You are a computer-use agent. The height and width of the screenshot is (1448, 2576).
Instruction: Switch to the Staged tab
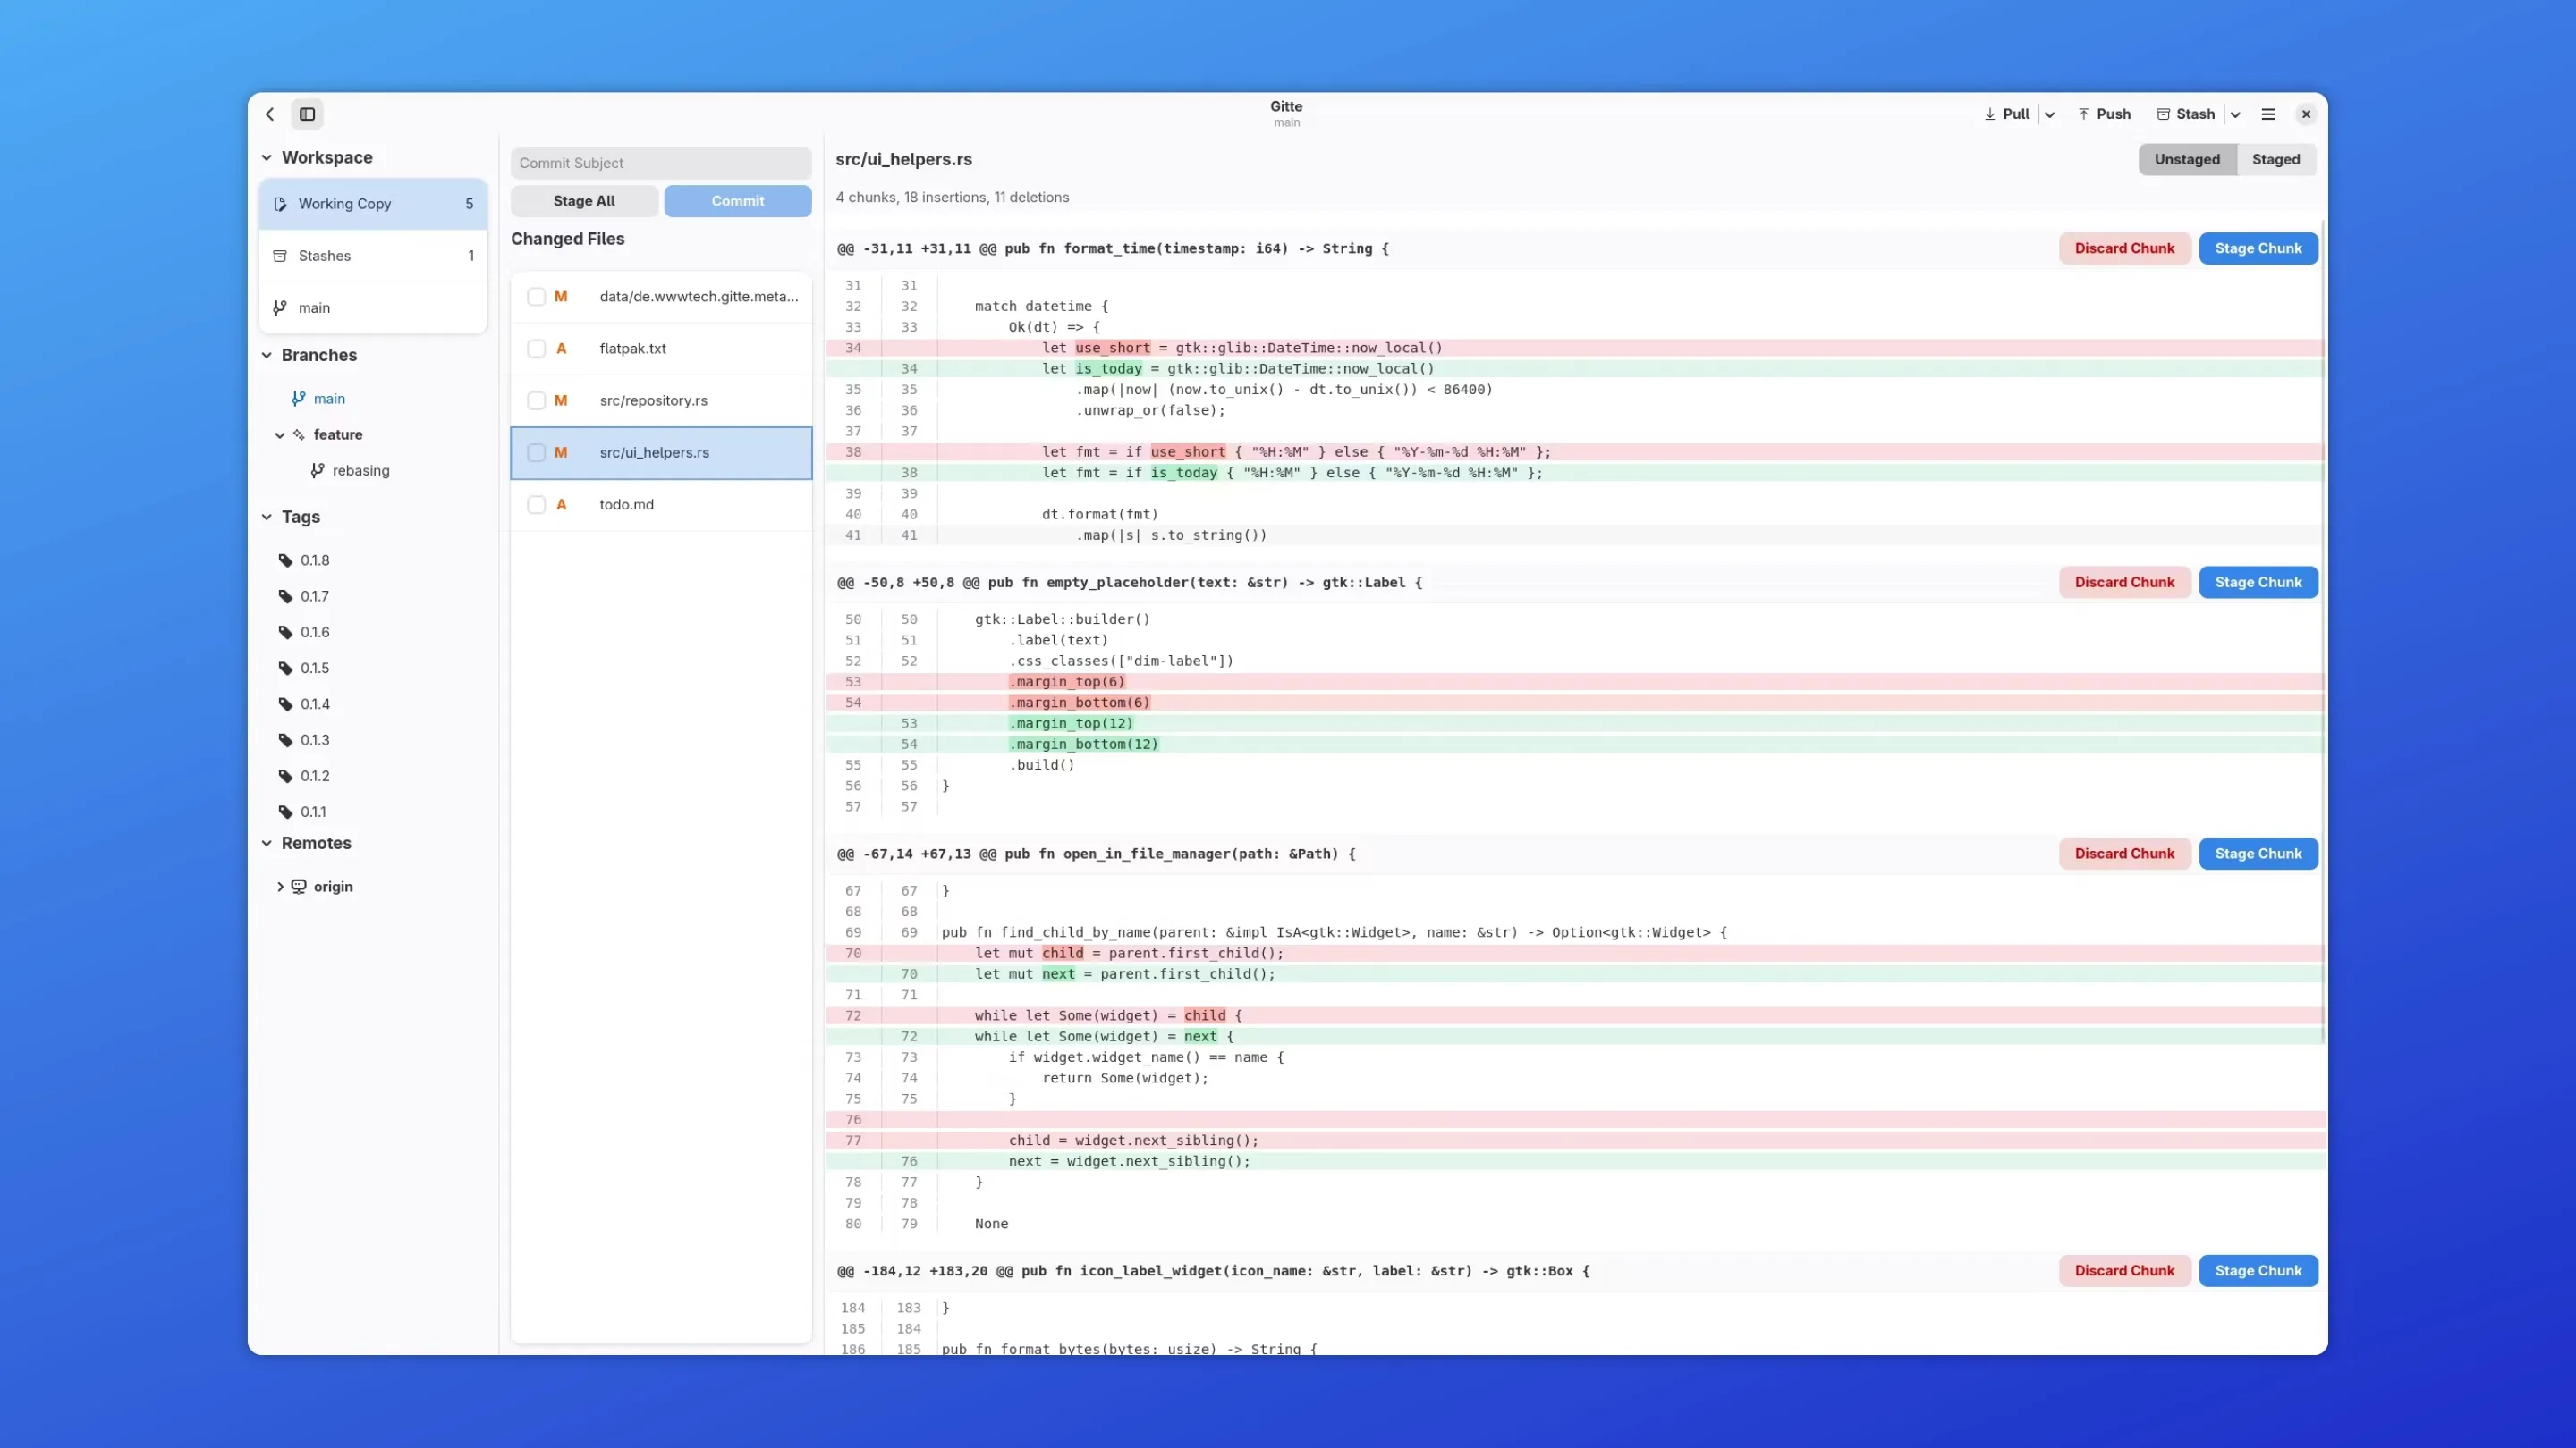2275,159
